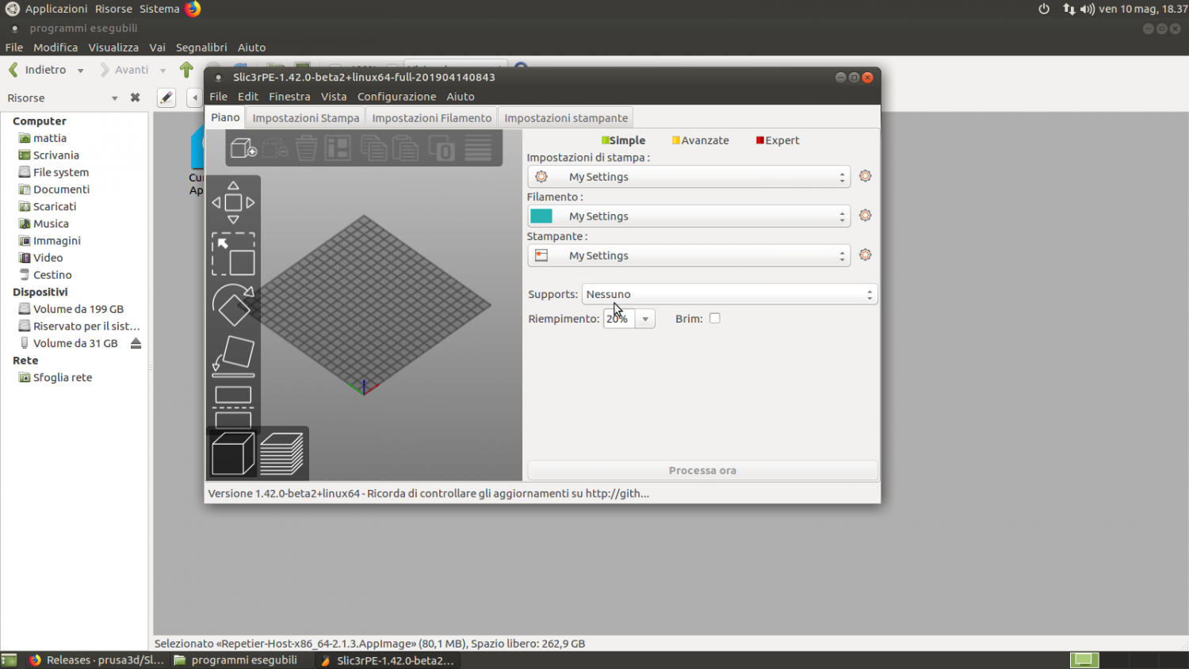Open the Stampante preset dropdown

coord(688,256)
